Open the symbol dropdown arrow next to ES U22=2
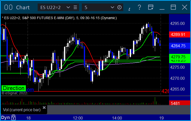The image size is (191, 121). [68, 7]
